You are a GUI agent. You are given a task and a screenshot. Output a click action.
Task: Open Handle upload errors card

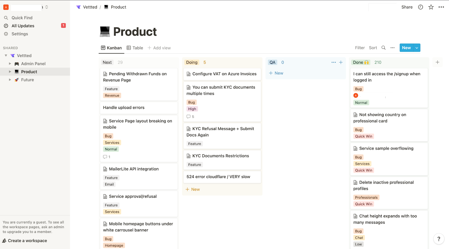(x=139, y=108)
